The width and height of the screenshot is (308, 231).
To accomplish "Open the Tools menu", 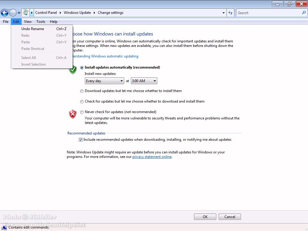I will [41, 22].
